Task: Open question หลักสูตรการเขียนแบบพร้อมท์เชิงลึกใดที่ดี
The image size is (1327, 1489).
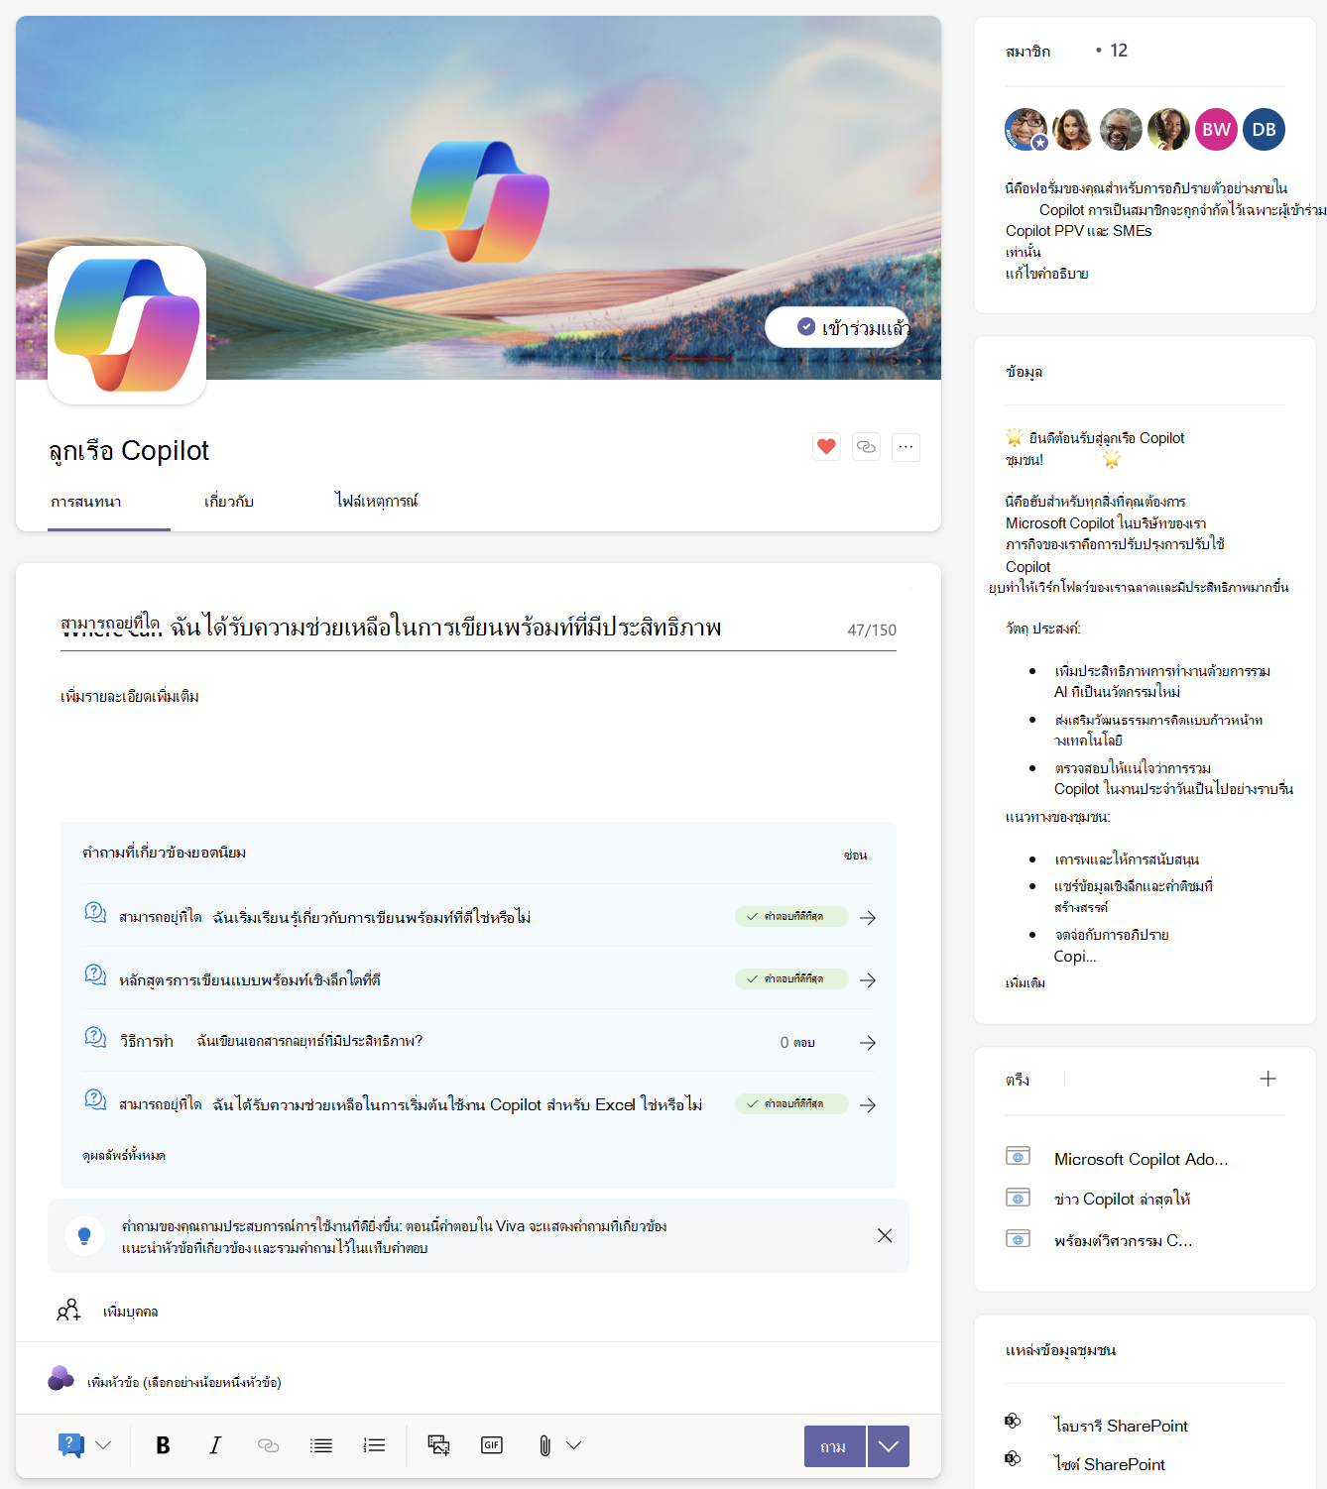Action: point(250,980)
